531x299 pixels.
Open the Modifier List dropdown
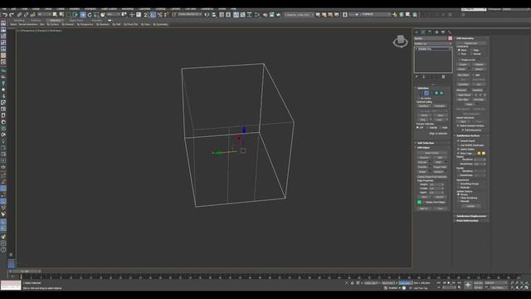pyautogui.click(x=433, y=44)
